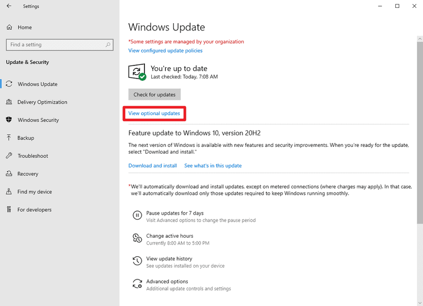Click the "Last checked: Today, 7:08 AM" text
Screen dimensions: 423x306
pyautogui.click(x=184, y=77)
